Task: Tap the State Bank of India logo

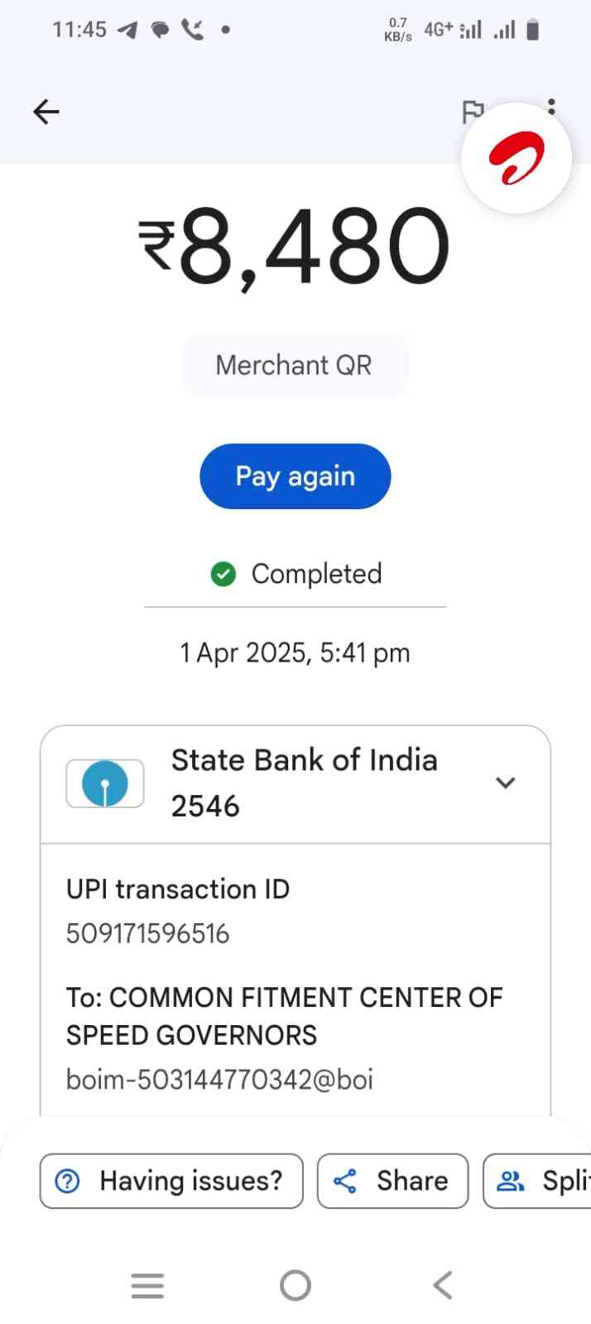Action: click(x=105, y=783)
